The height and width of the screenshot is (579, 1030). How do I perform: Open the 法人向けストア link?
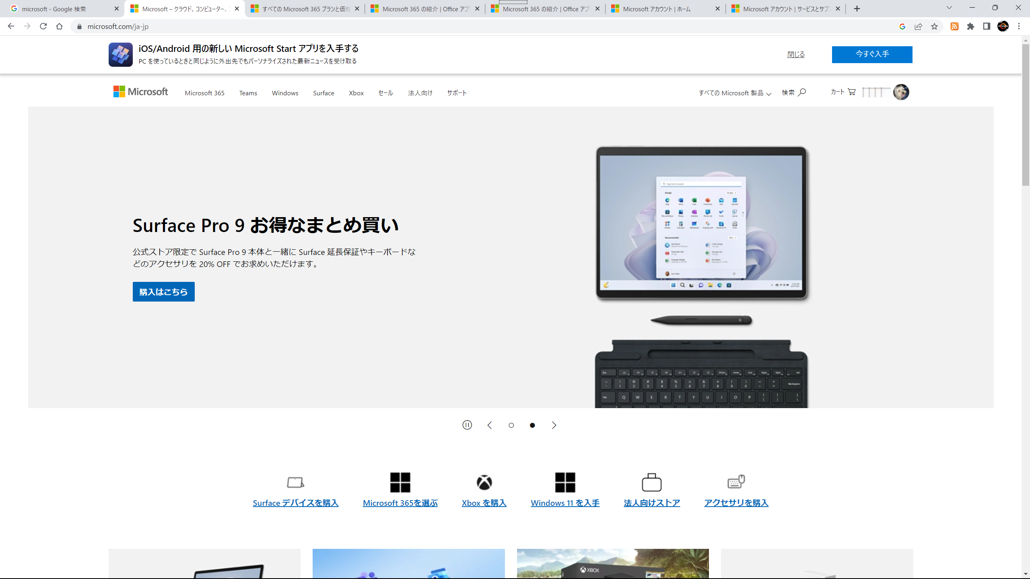tap(651, 503)
